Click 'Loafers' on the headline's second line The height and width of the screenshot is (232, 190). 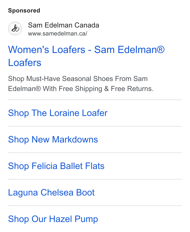coord(24,62)
